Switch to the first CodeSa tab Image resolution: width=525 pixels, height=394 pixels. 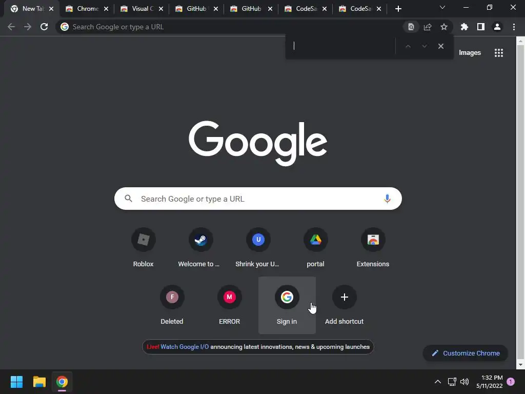click(306, 9)
